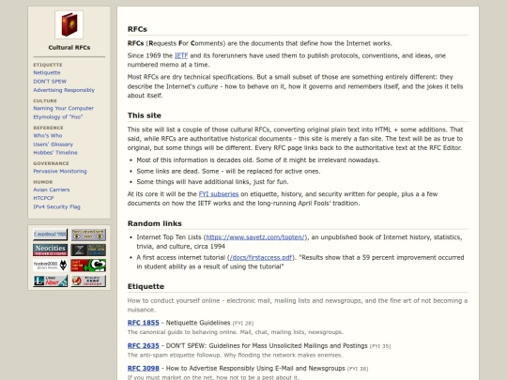Open RFC 1855 Netiquette Guidelines

[x=144, y=323]
